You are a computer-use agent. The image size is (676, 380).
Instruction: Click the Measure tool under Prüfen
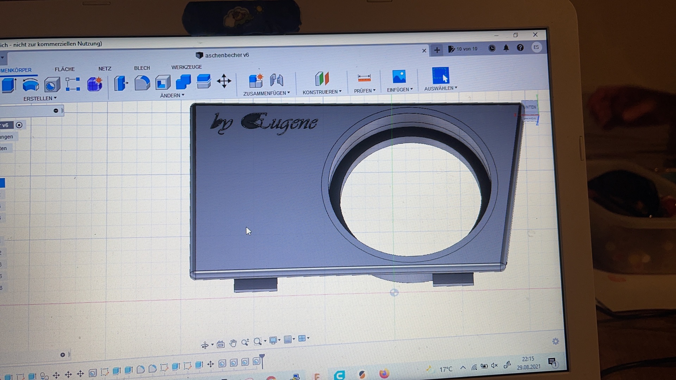coord(364,78)
